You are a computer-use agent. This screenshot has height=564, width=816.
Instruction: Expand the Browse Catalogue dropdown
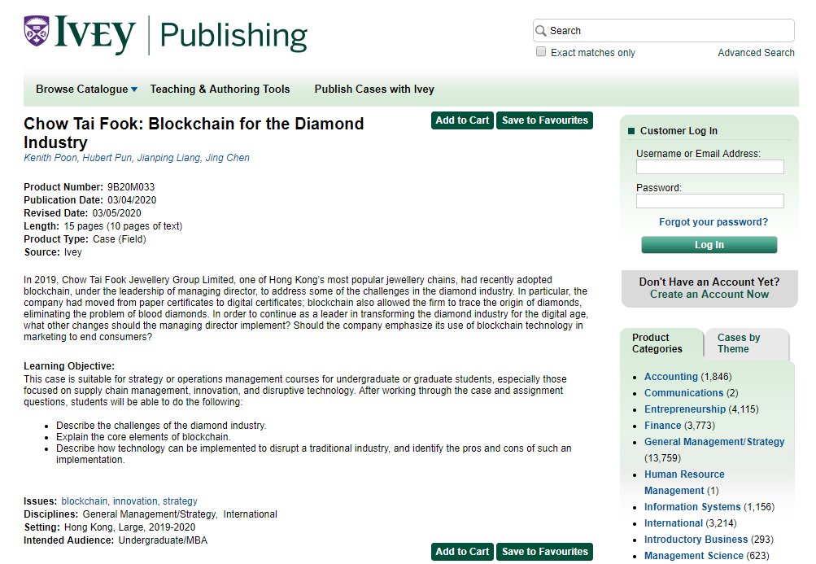[86, 90]
